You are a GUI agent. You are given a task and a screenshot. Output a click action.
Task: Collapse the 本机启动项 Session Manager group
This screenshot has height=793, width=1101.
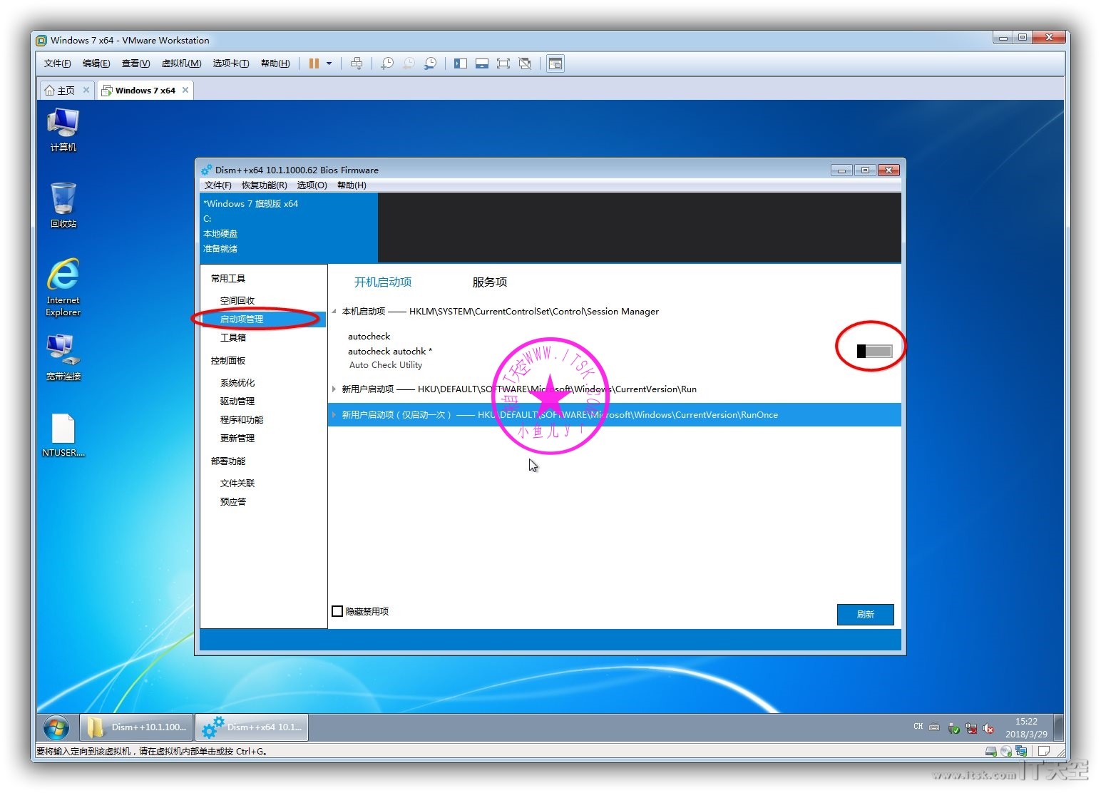tap(334, 312)
